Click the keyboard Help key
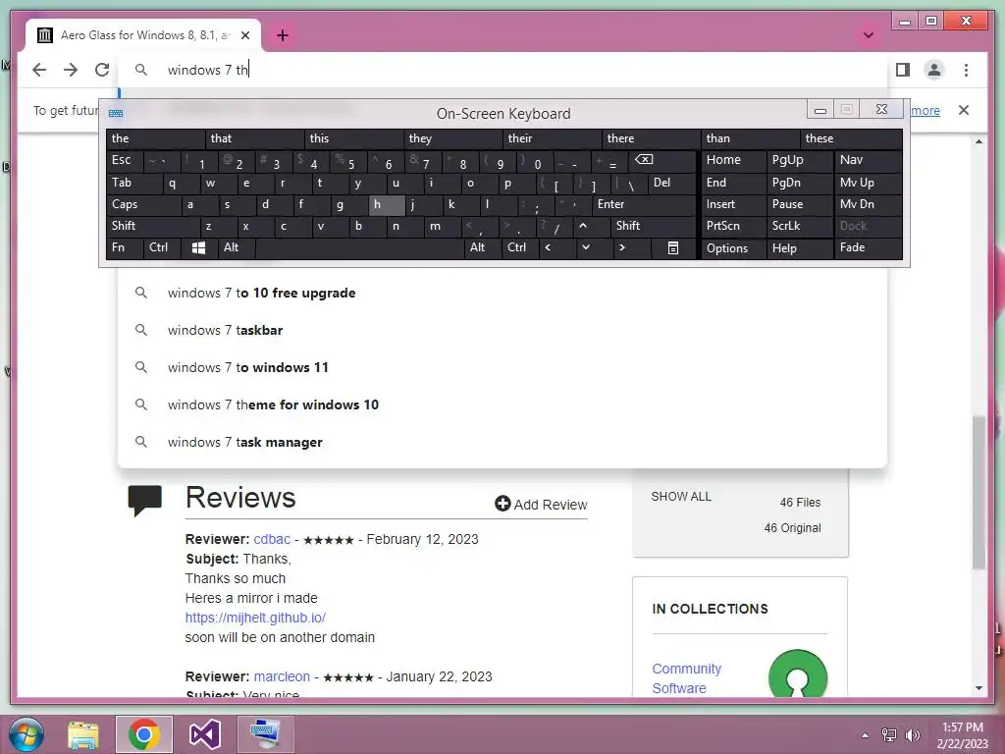 799,248
